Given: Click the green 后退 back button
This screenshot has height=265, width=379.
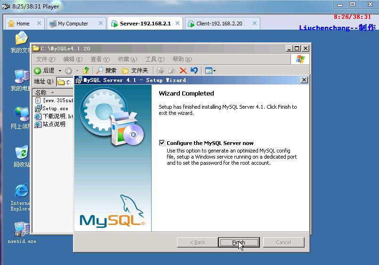Looking at the screenshot, I should pyautogui.click(x=44, y=71).
